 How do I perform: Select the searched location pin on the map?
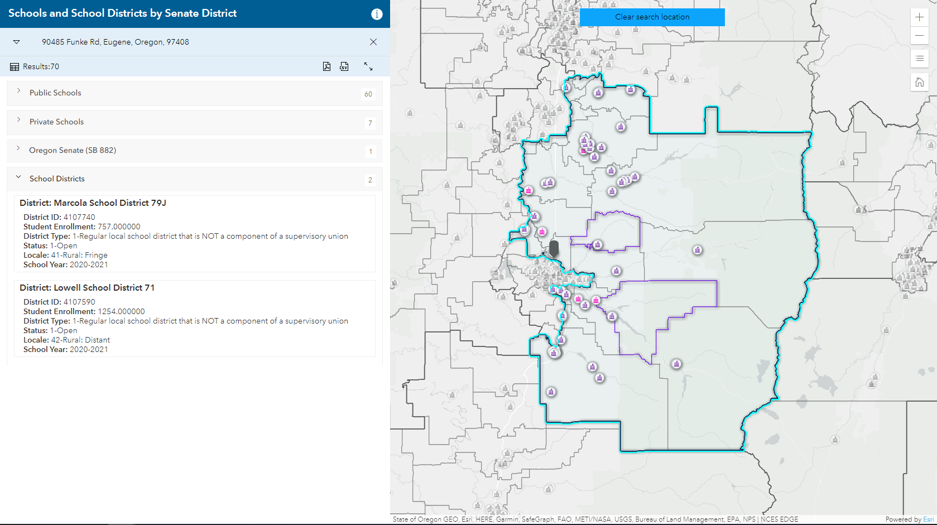(x=553, y=248)
